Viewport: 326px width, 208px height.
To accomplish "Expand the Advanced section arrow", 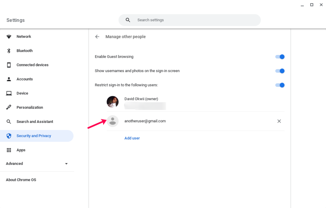I will [x=66, y=164].
